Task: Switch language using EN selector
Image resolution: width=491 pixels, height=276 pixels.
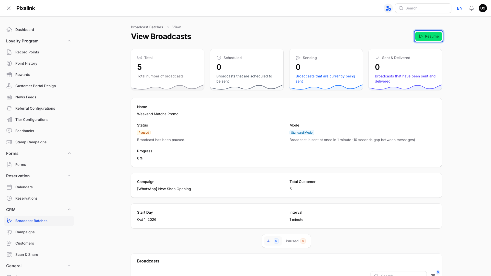Action: pyautogui.click(x=460, y=8)
